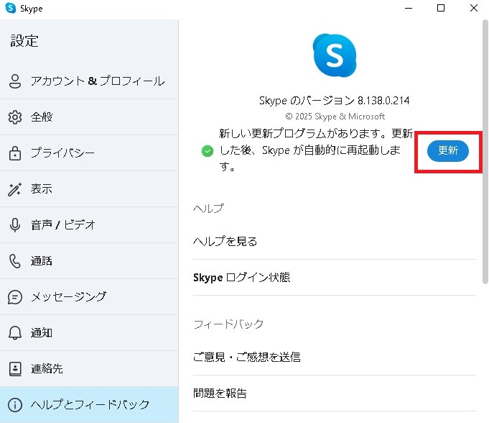Click the 設定 heading
The width and height of the screenshot is (489, 423).
point(24,41)
